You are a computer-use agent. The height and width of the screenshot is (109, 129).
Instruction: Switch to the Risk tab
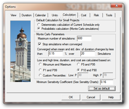point(96,15)
